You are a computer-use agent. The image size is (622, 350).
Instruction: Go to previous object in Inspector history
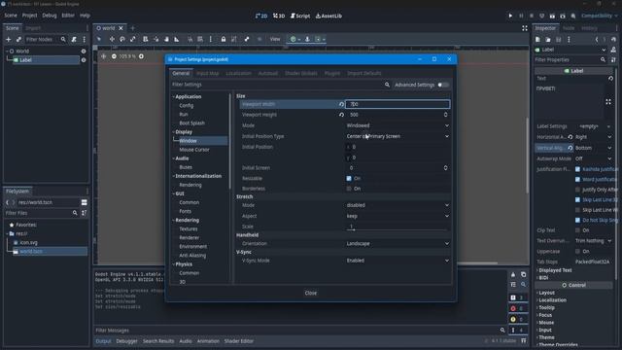(597, 39)
